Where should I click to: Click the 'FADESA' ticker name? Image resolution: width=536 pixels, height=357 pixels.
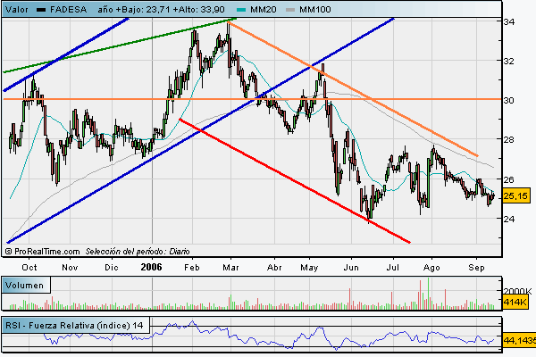(x=69, y=10)
